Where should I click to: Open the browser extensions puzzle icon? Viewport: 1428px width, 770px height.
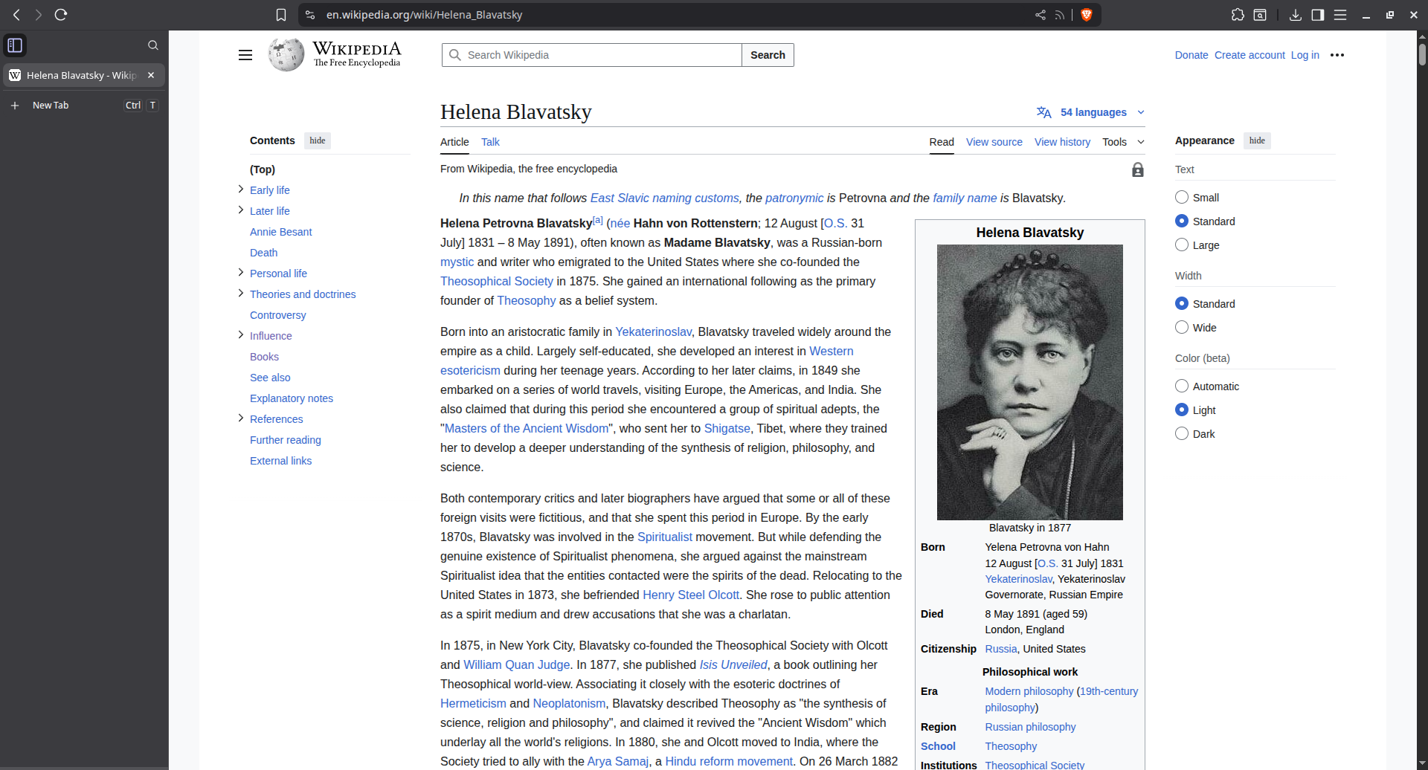(x=1238, y=15)
